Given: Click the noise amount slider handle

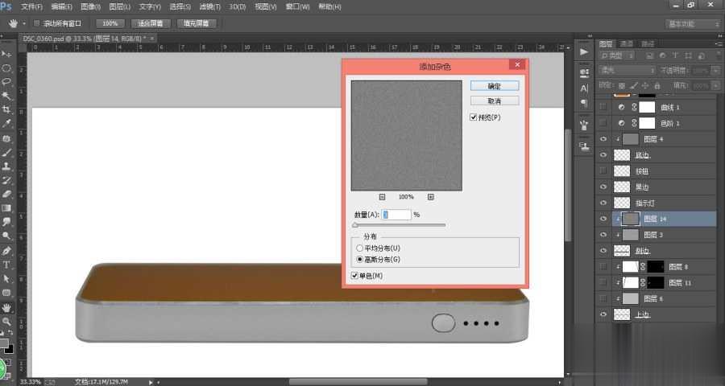Looking at the screenshot, I should click(x=355, y=225).
